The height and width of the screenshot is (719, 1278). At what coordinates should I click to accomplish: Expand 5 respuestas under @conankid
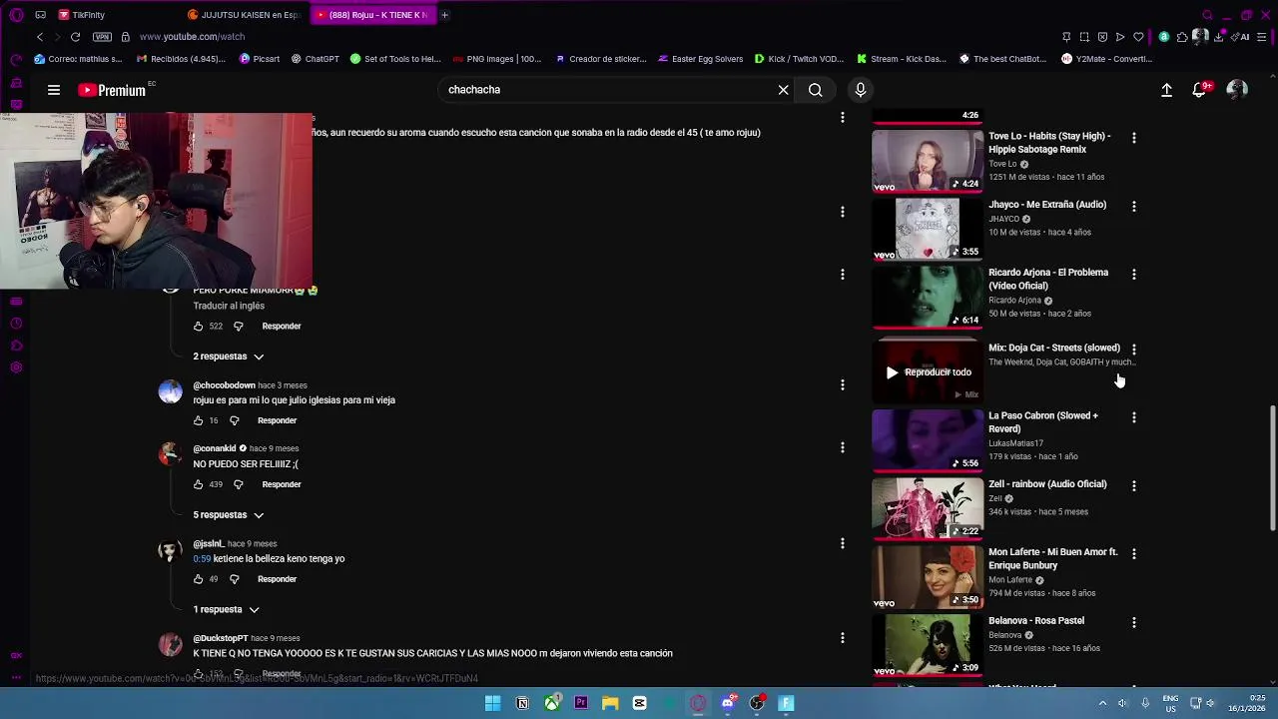tap(229, 515)
